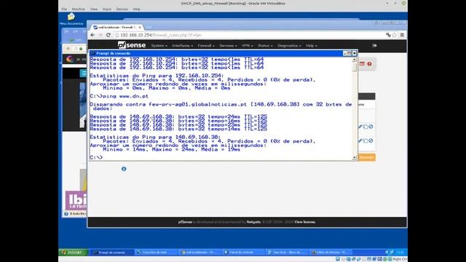Click the Iniciar start button
The height and width of the screenshot is (262, 466).
point(73,253)
